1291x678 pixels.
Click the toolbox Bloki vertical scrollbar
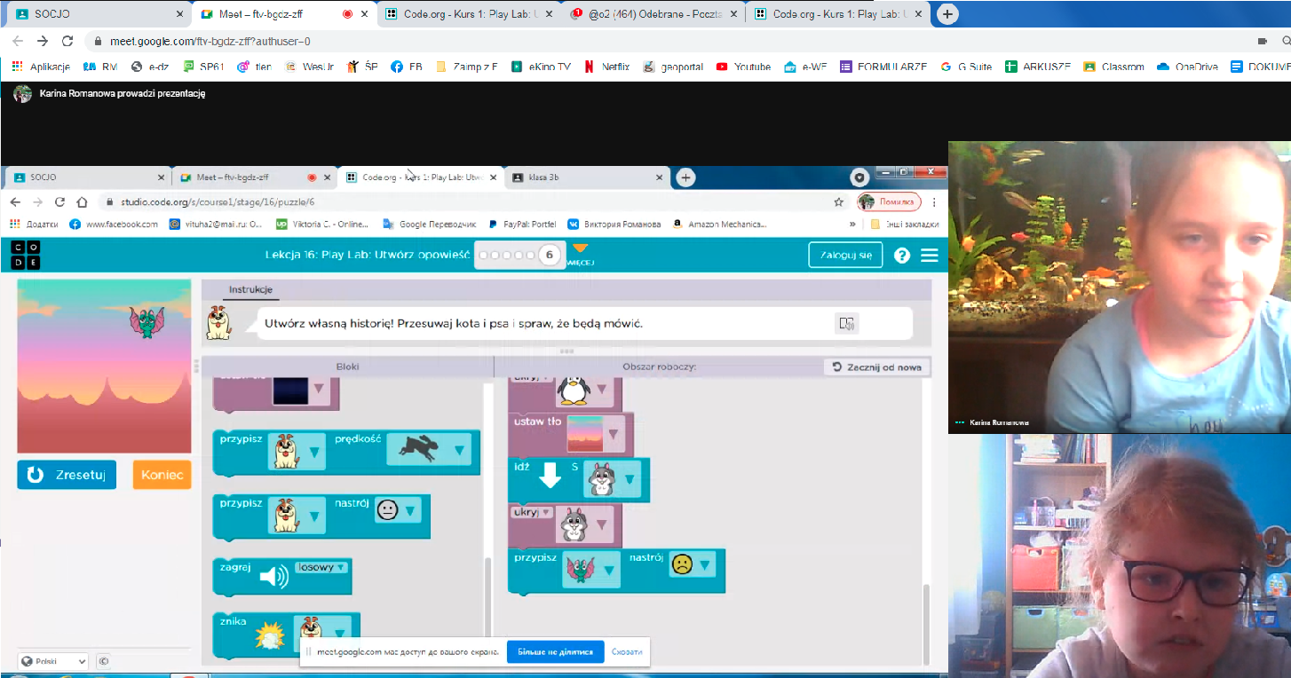click(x=487, y=596)
